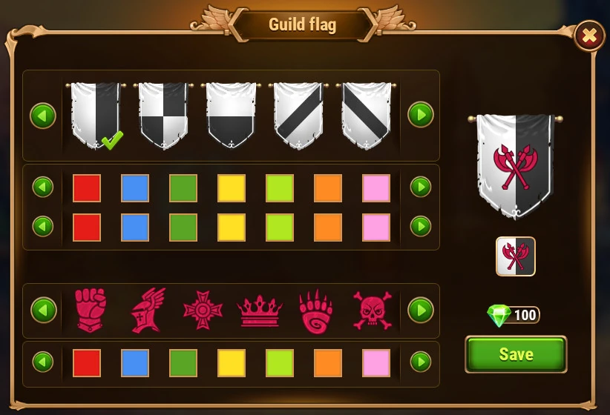
Task: Pick the flag with rising diagonal stripe
Action: point(298,116)
